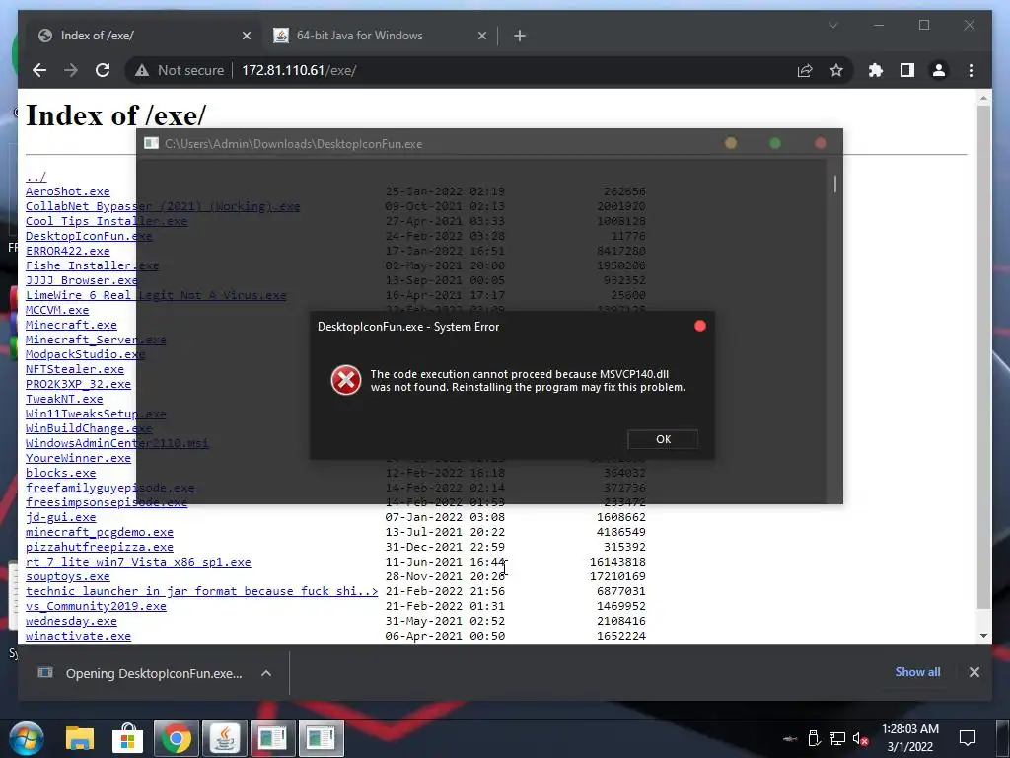Click the page vertical scrollbar

pyautogui.click(x=983, y=356)
